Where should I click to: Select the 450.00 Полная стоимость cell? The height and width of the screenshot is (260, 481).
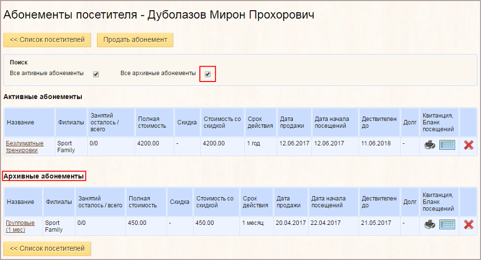click(137, 223)
